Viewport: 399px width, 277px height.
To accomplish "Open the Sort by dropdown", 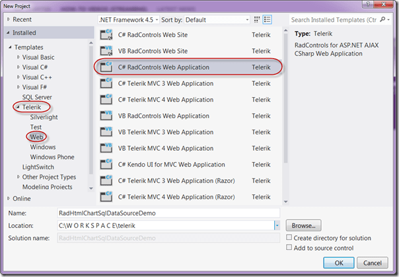I will click(x=219, y=20).
